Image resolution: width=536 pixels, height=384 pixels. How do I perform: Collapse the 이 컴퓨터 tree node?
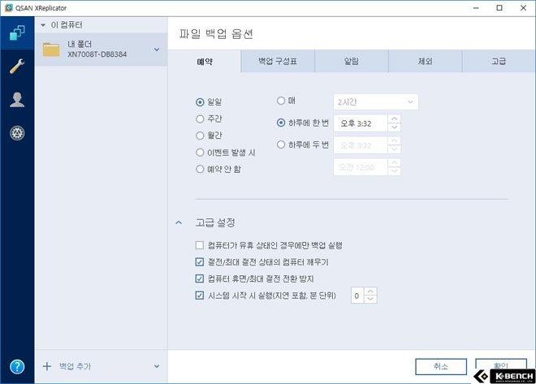[x=43, y=25]
